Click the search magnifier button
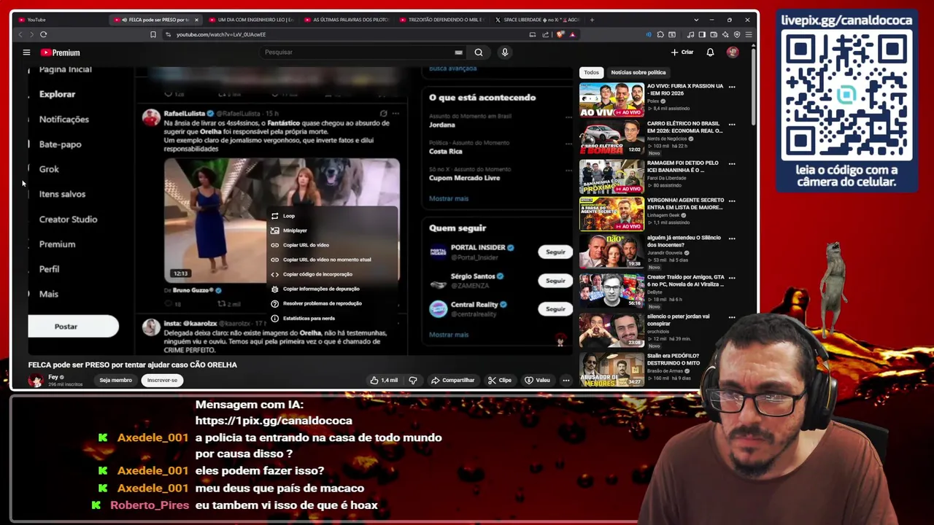Screen dimensions: 934x525 click(x=479, y=52)
